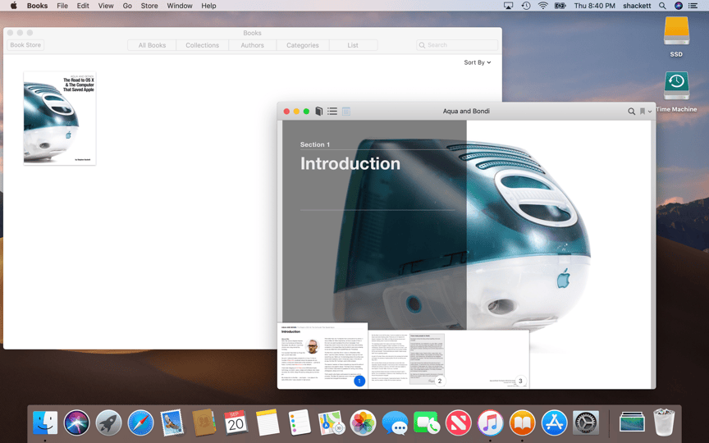Image resolution: width=709 pixels, height=443 pixels.
Task: Open Books app icon in Dock
Action: pos(522,422)
